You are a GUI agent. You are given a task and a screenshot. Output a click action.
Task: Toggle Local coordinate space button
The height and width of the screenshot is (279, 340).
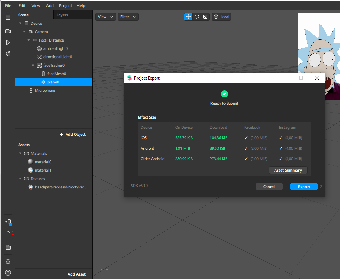pos(221,17)
